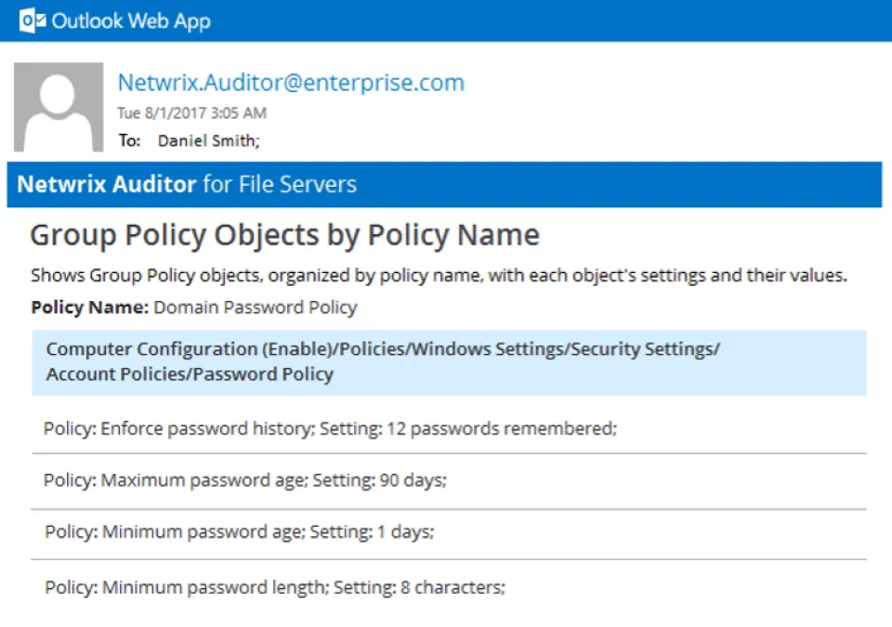Select the Group Policy Objects by Policy Name heading
This screenshot has width=892, height=627.
(x=284, y=234)
